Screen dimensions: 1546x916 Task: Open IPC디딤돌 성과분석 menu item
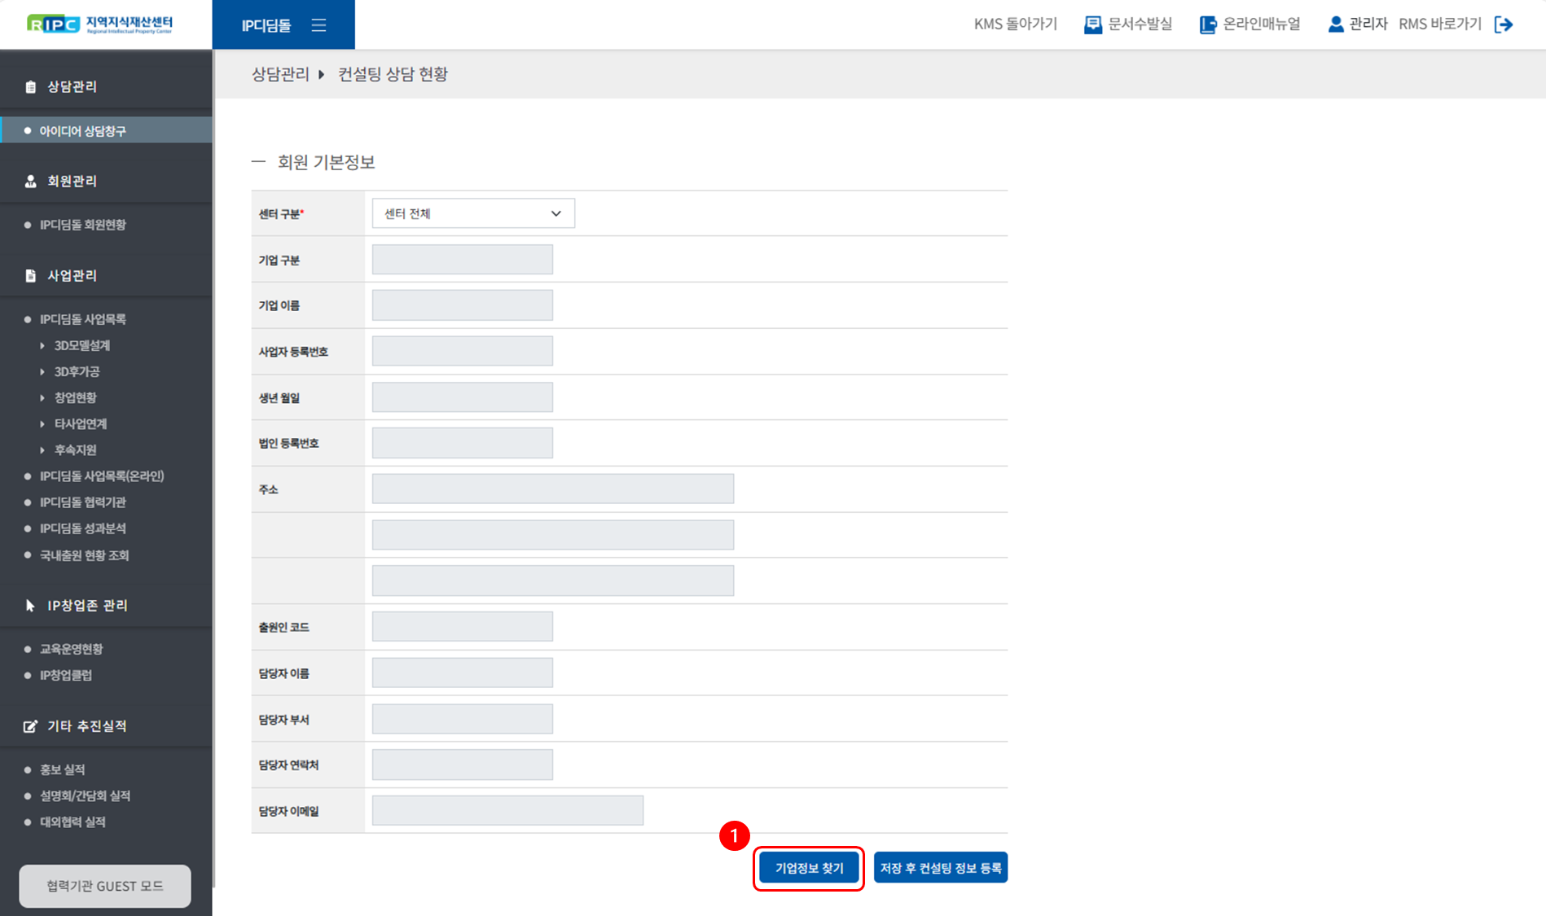click(x=82, y=528)
